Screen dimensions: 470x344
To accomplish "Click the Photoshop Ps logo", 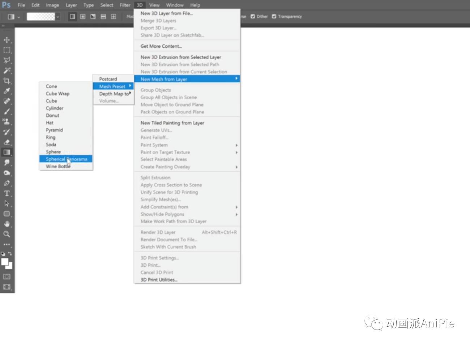I will click(x=6, y=5).
